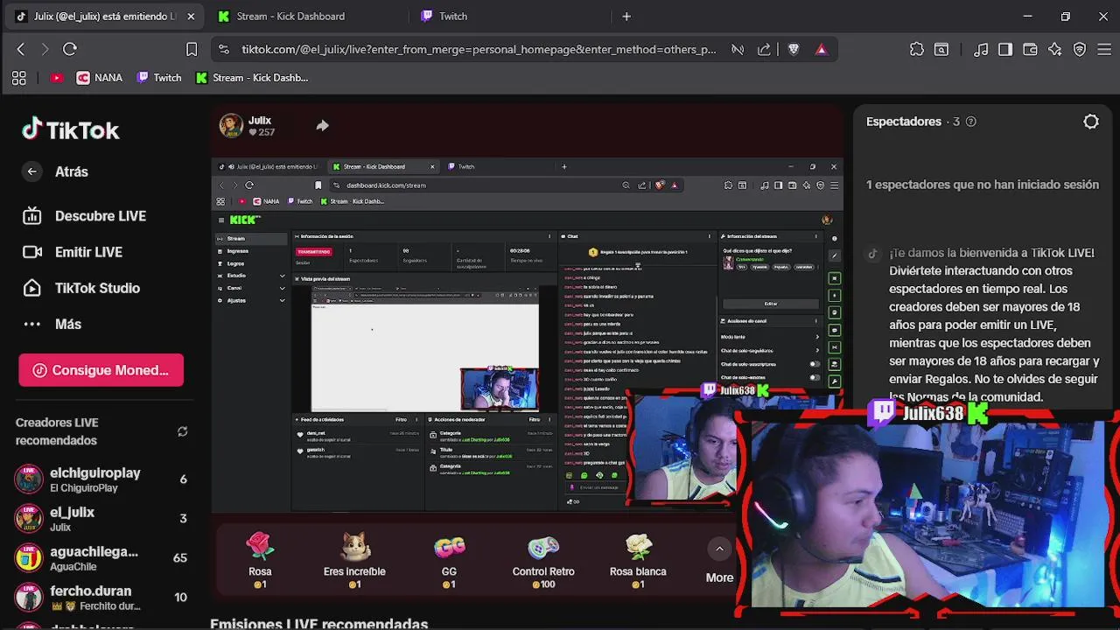
Task: Click the '1 espectadores que no han iniciado sesión' text
Action: [x=983, y=185]
